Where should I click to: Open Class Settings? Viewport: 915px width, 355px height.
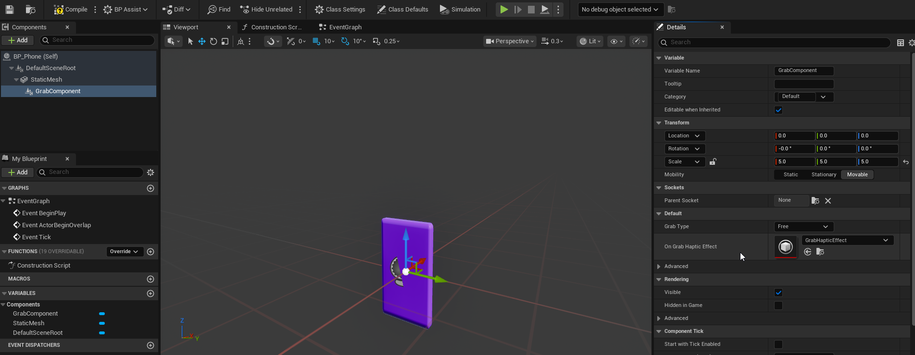339,9
